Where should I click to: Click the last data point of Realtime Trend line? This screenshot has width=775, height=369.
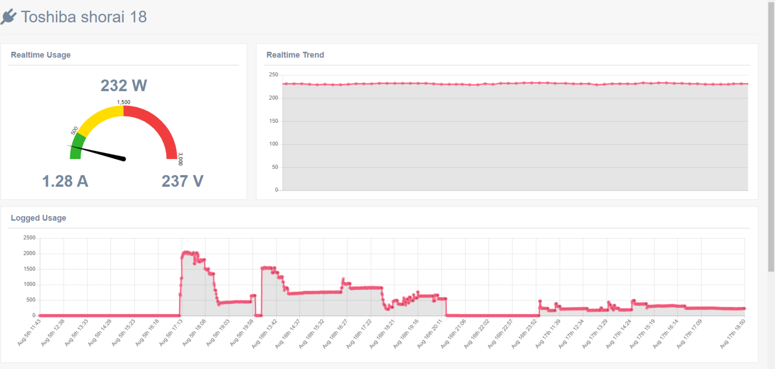pyautogui.click(x=747, y=84)
